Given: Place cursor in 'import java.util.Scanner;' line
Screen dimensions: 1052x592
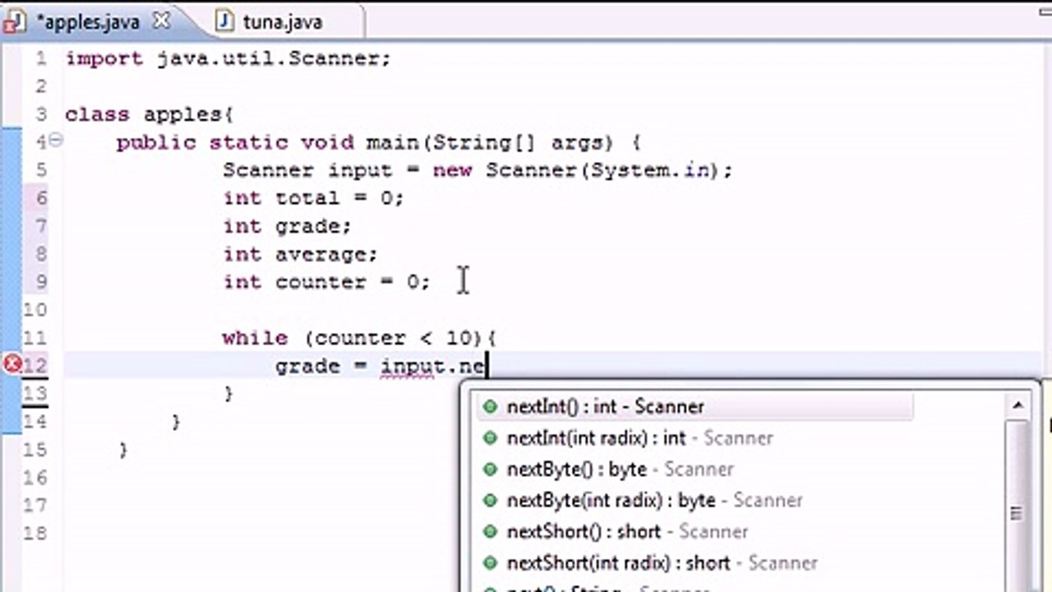Looking at the screenshot, I should [x=228, y=58].
